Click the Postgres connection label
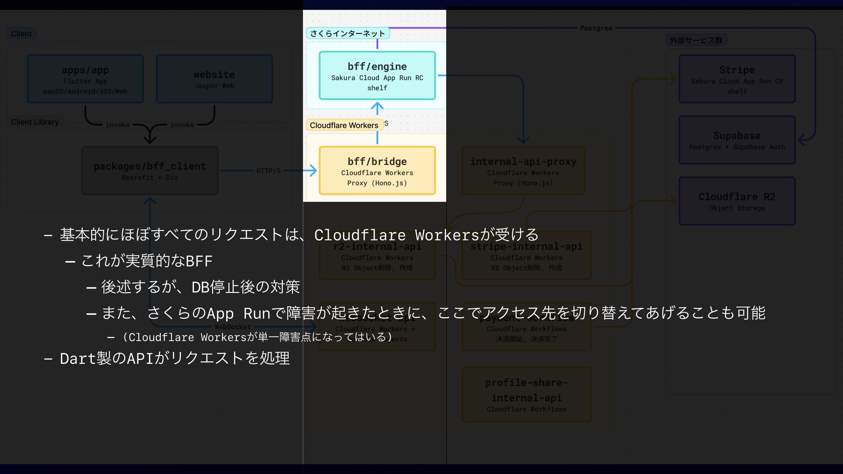Image resolution: width=843 pixels, height=474 pixels. 596,28
